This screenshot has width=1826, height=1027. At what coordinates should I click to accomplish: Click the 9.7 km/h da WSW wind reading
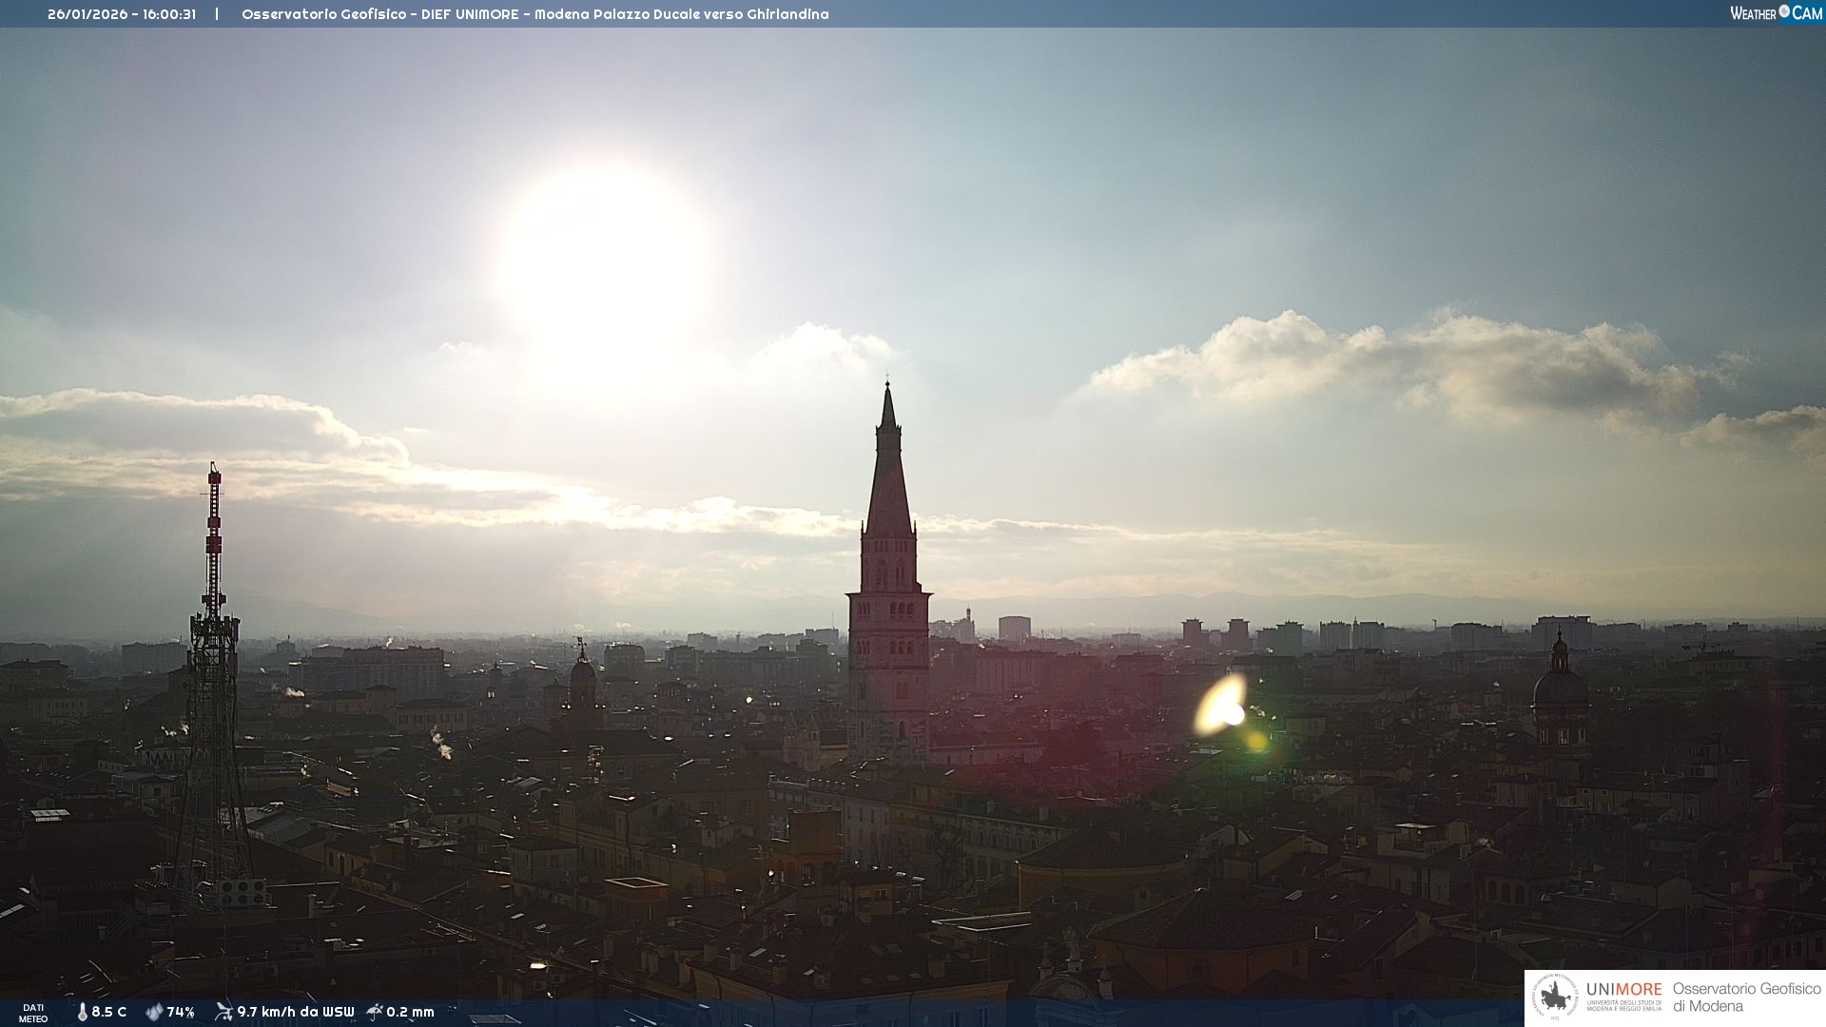point(295,1012)
